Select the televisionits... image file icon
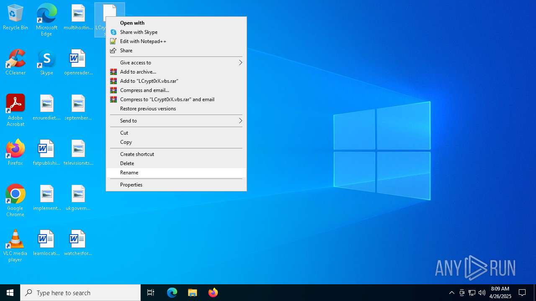The width and height of the screenshot is (536, 301). point(78,153)
